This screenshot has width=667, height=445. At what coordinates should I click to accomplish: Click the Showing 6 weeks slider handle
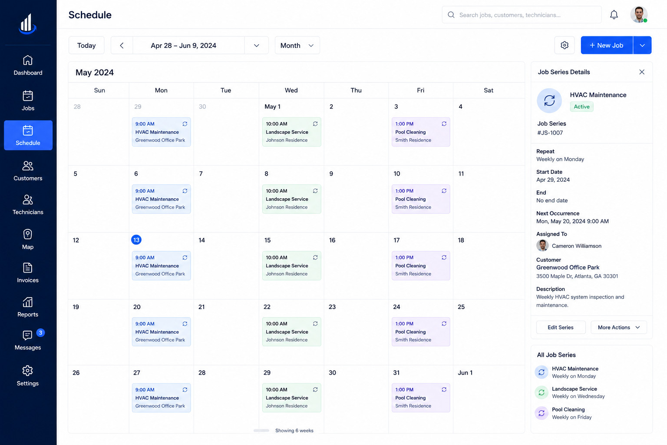(261, 431)
